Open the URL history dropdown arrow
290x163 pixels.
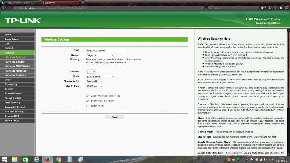(197, 8)
